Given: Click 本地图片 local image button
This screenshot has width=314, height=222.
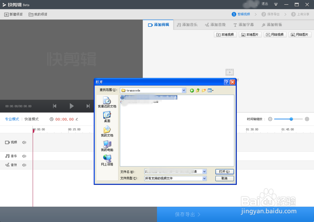Looking at the screenshot, I should coord(250,35).
